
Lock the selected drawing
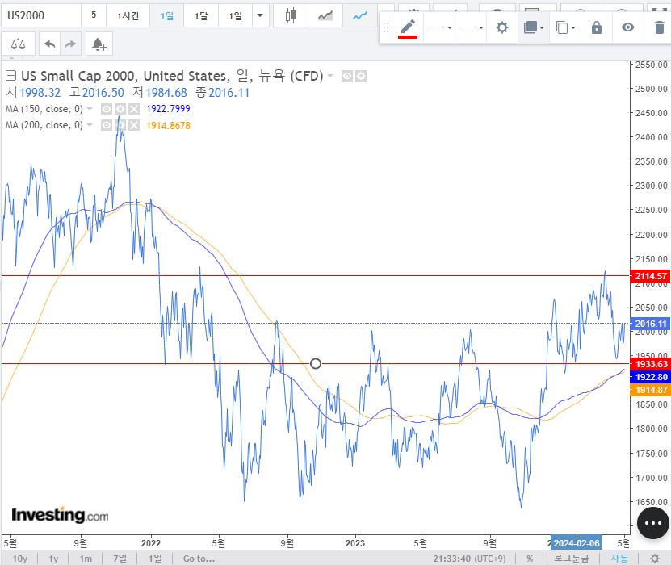coord(597,27)
